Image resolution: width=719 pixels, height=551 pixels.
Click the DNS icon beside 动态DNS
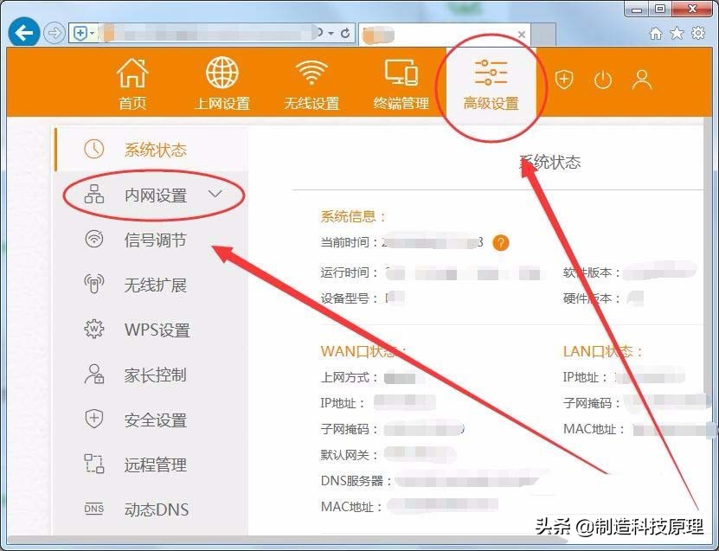click(94, 509)
